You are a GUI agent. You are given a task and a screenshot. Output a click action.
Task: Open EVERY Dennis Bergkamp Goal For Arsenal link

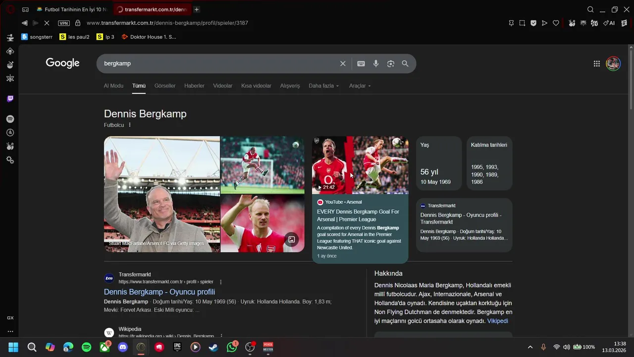(x=358, y=215)
